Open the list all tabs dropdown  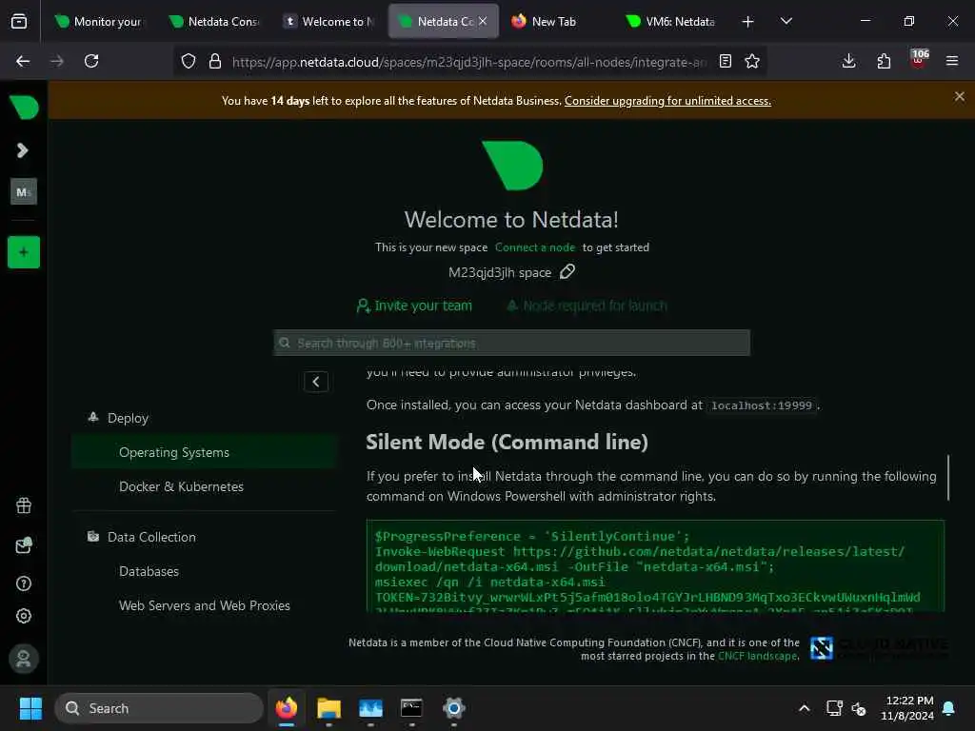(786, 21)
